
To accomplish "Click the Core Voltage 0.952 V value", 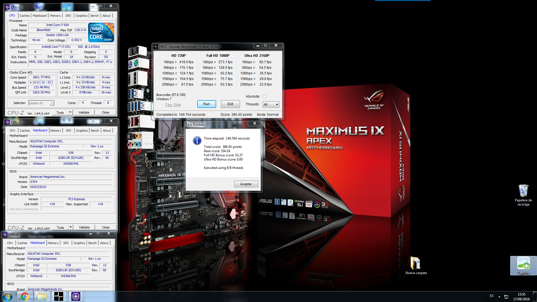I will (76, 40).
